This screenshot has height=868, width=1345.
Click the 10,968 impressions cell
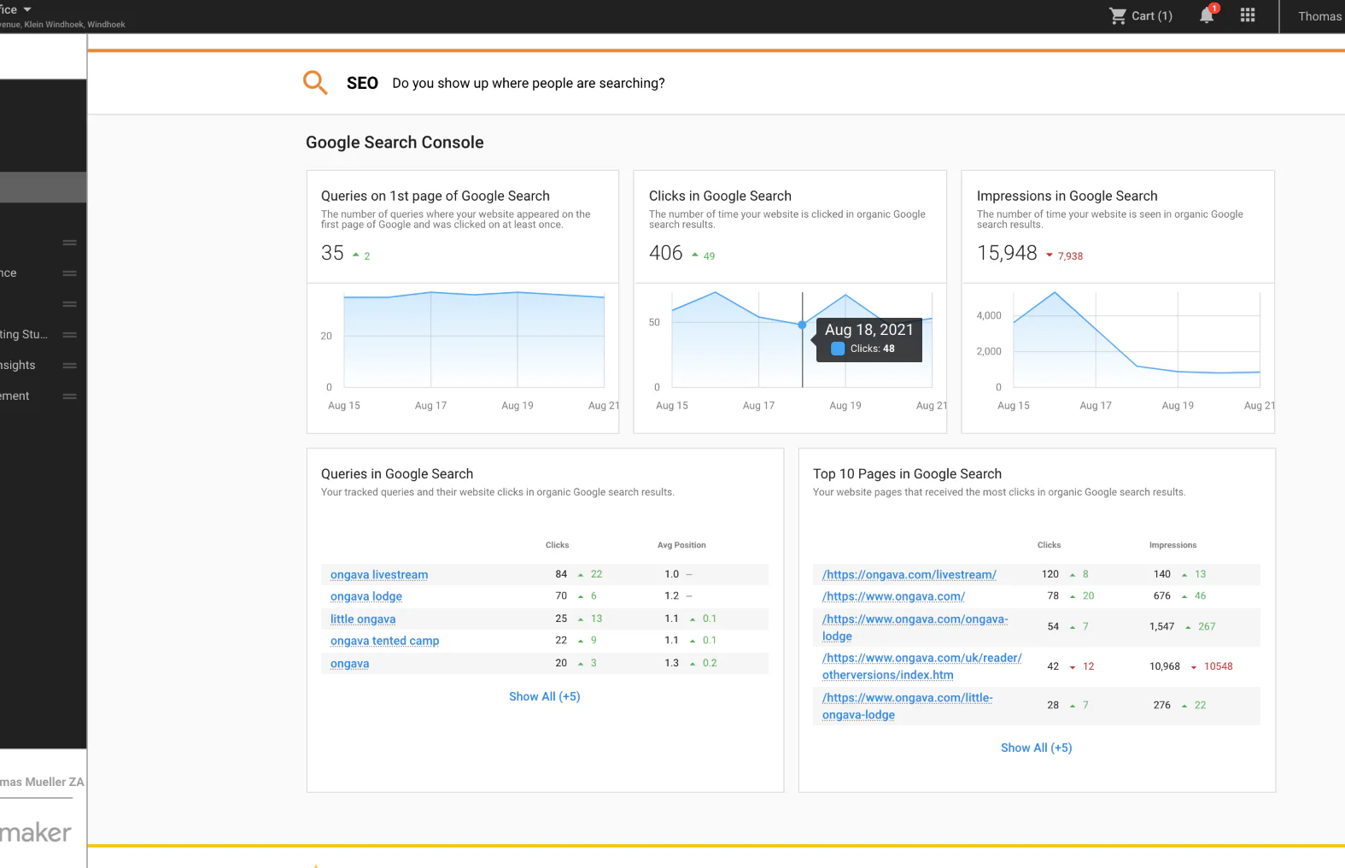tap(1165, 666)
